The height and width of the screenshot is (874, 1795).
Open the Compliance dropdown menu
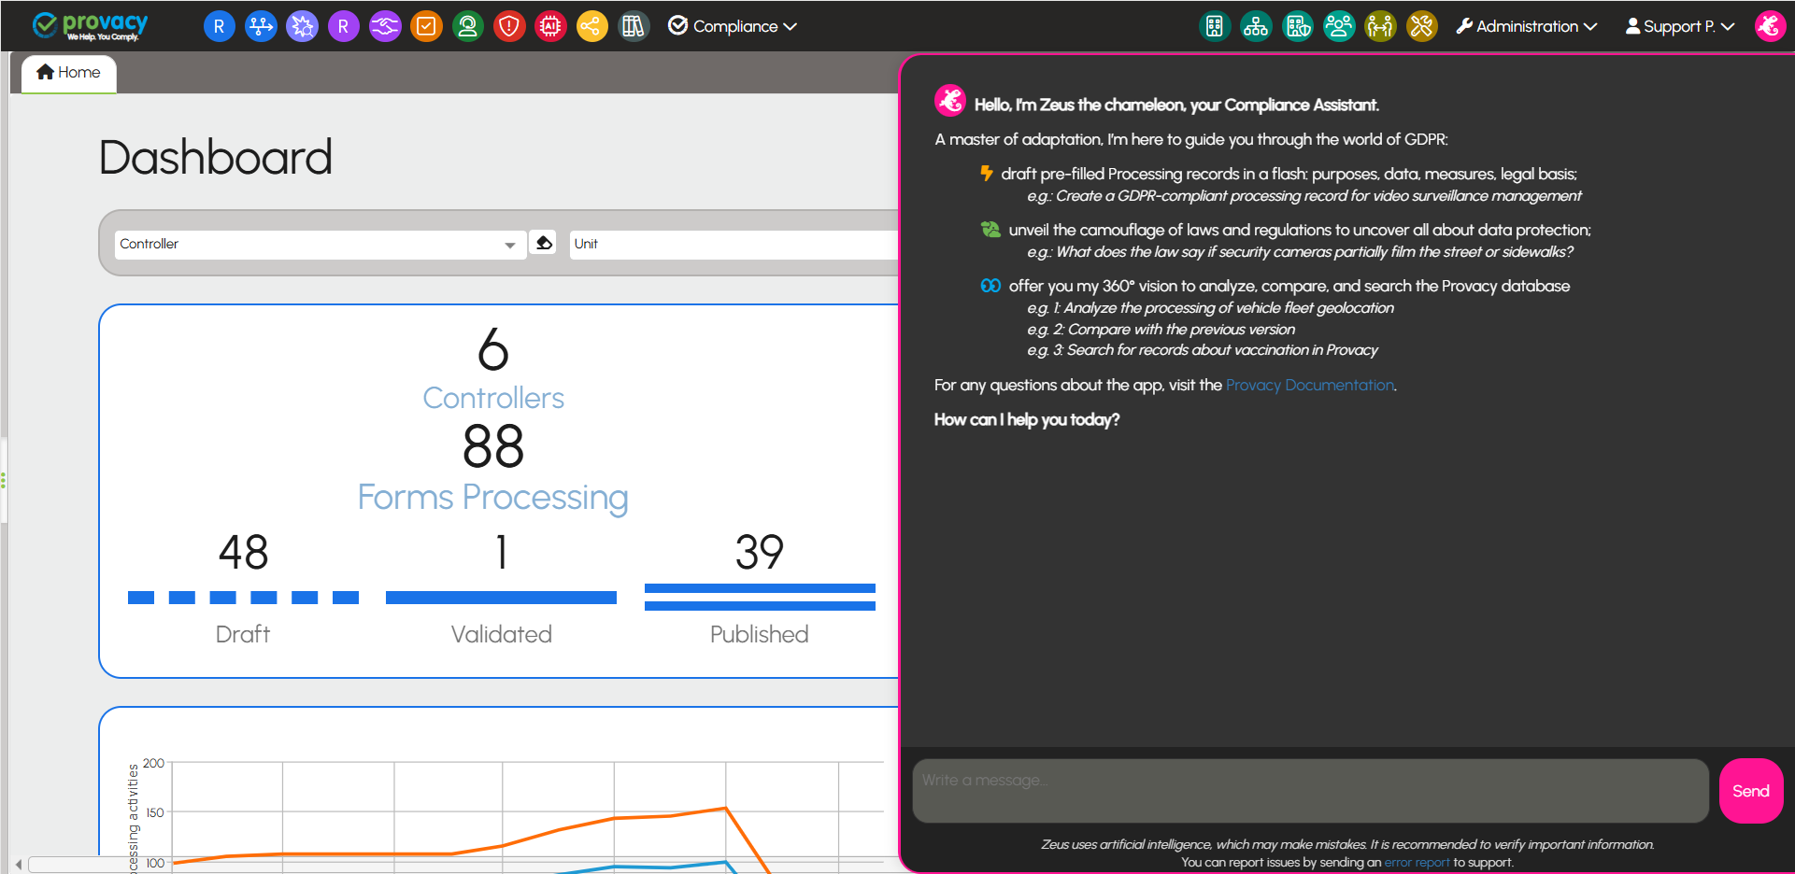(734, 26)
